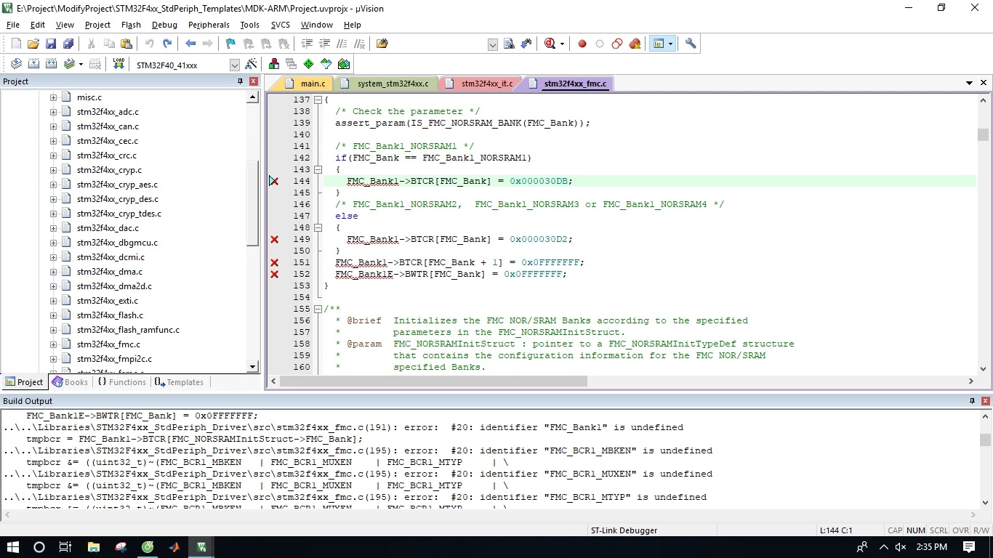Click the Indent selected lines icon
The height and width of the screenshot is (558, 993).
307,44
